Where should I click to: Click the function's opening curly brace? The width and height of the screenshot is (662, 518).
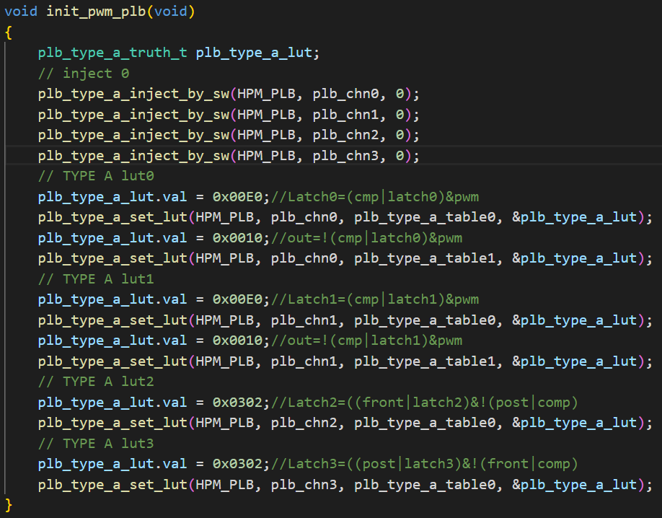(x=8, y=32)
